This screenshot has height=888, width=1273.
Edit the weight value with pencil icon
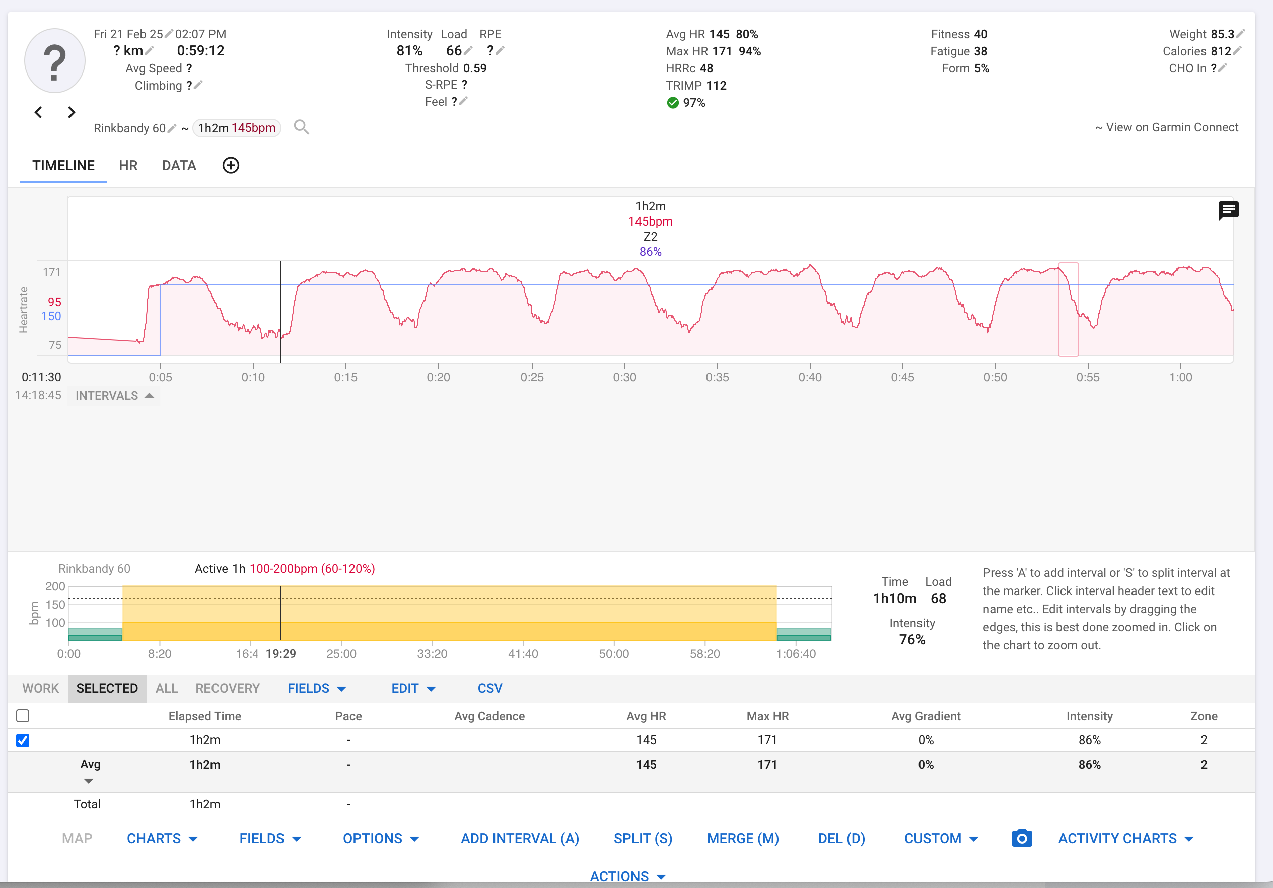pos(1241,34)
